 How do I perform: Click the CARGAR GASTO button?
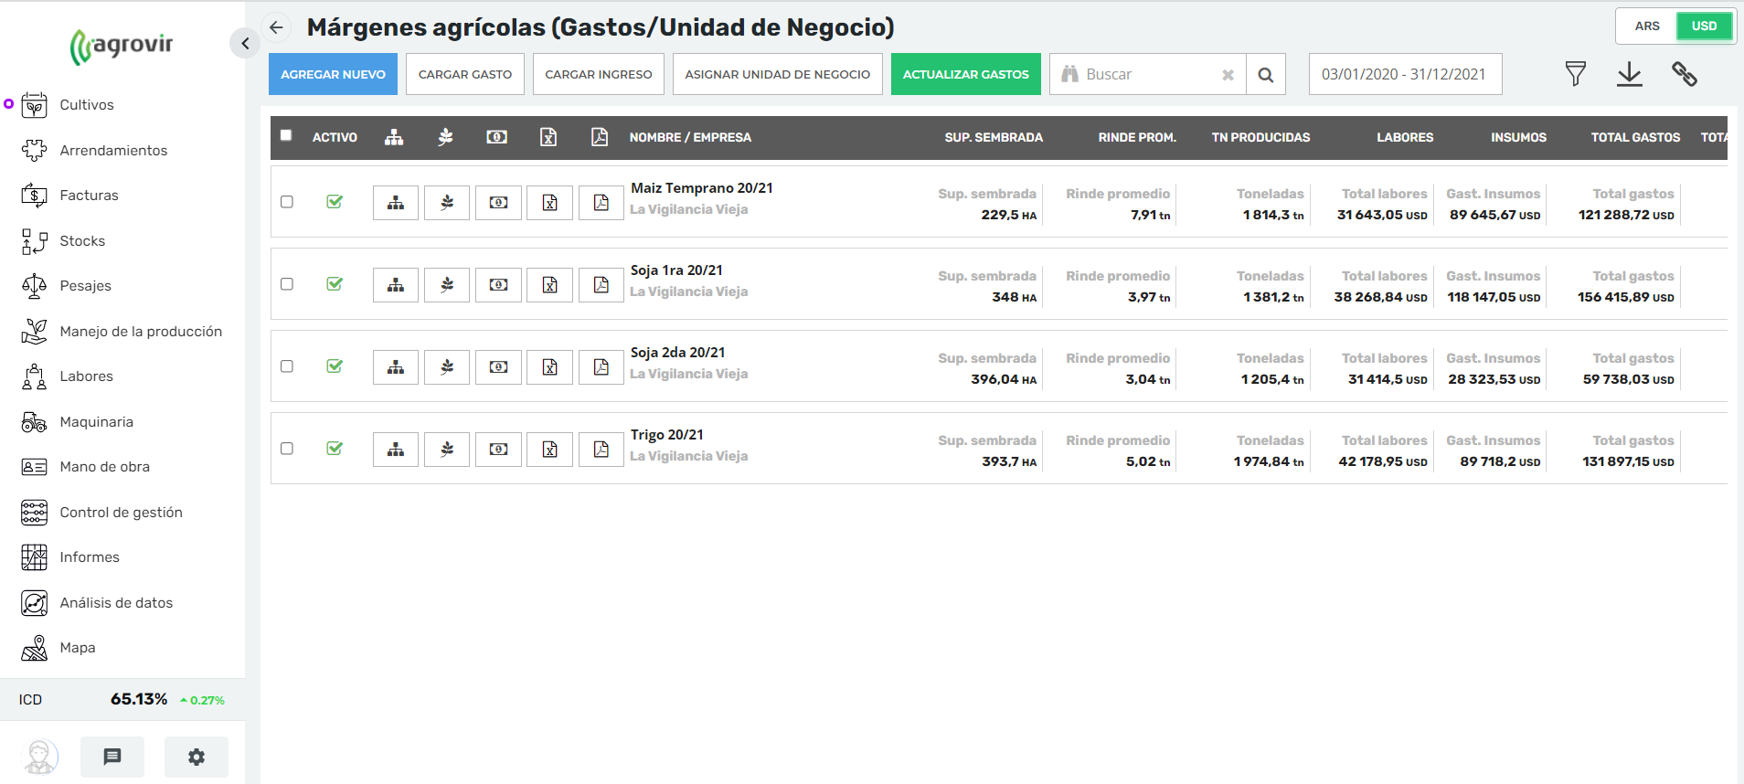(465, 74)
